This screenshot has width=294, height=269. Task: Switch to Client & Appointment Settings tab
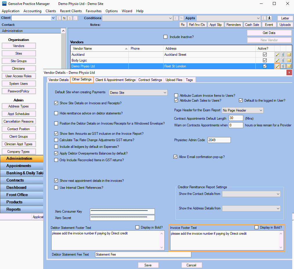click(115, 80)
